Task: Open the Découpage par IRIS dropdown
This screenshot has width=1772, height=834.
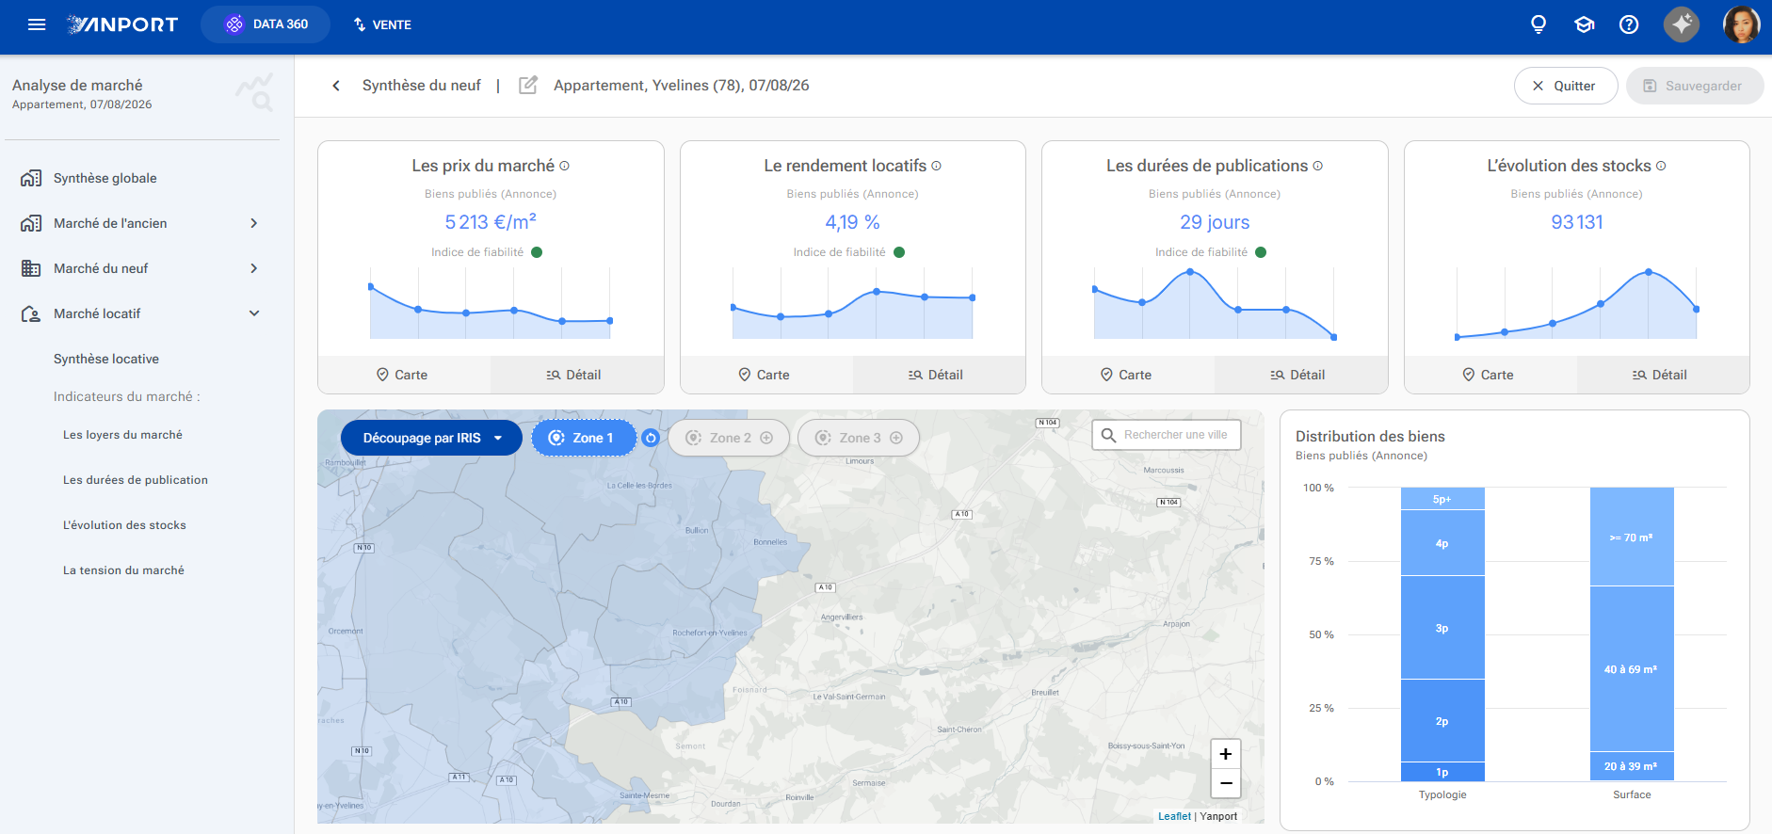Action: (431, 438)
